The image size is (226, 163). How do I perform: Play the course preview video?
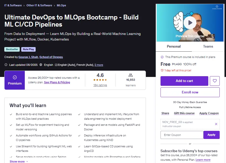[190, 23]
